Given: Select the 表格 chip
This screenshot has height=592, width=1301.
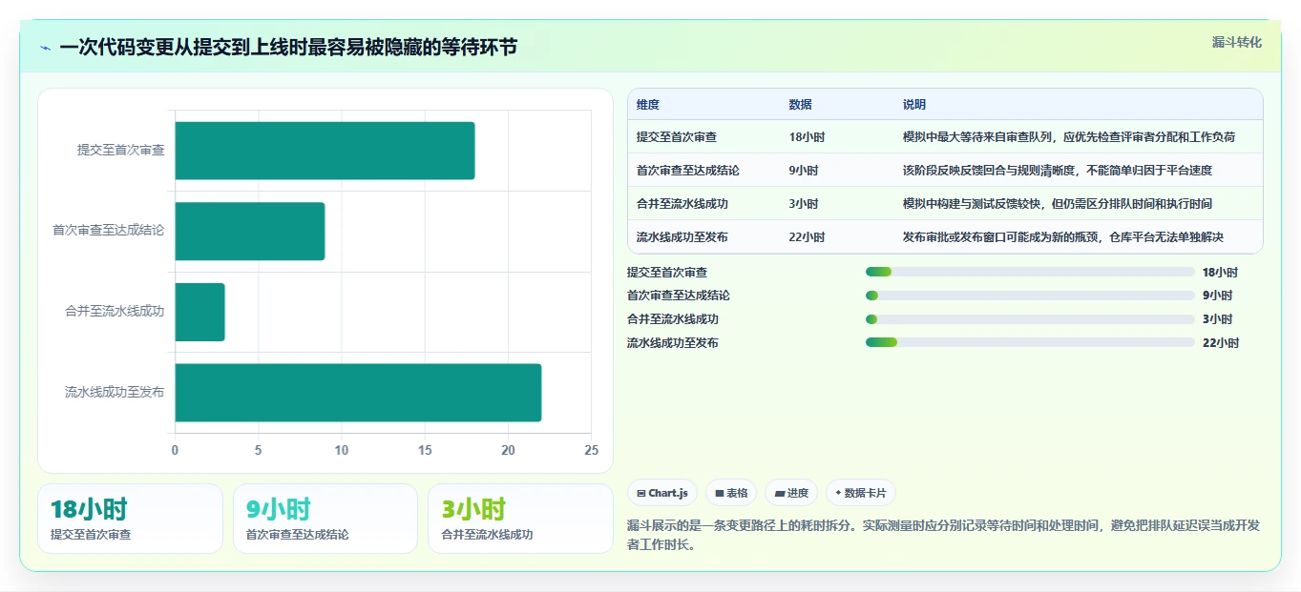Looking at the screenshot, I should point(731,493).
